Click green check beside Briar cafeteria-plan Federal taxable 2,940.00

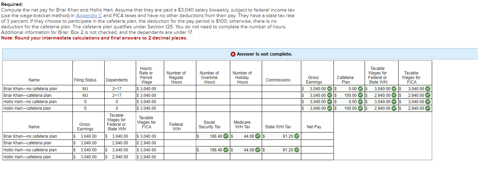pos(395,95)
